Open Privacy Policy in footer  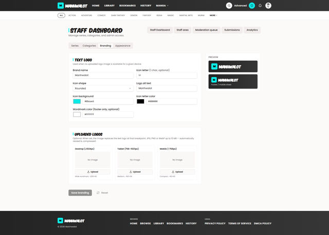coord(215,224)
